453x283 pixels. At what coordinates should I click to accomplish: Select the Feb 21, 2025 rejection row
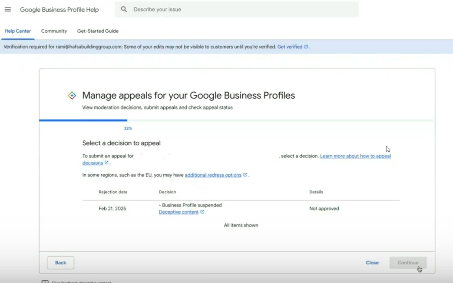click(x=241, y=208)
